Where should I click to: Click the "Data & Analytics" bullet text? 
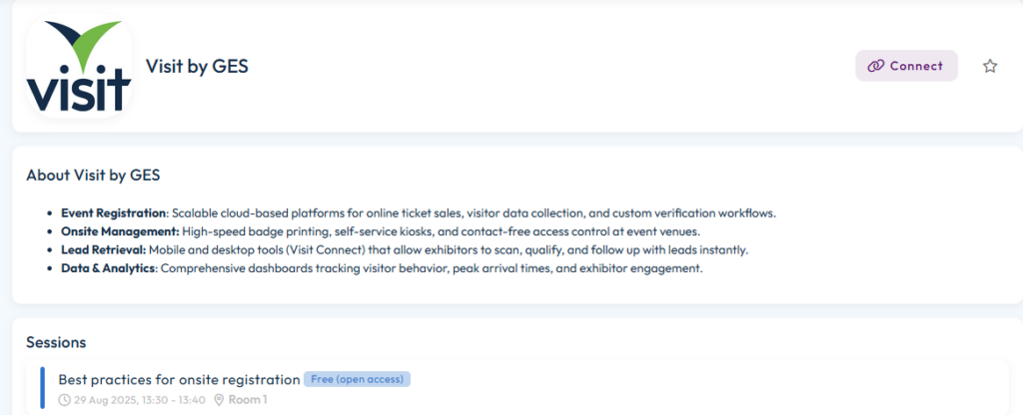coord(108,268)
